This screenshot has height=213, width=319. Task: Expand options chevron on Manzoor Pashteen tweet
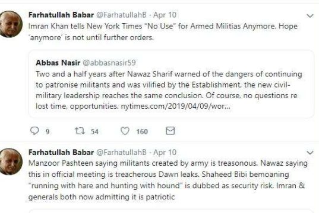click(x=310, y=153)
